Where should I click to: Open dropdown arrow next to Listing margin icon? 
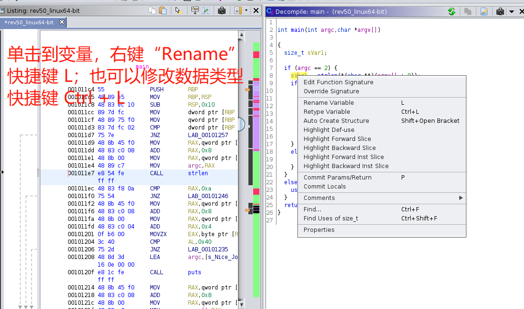[246, 10]
